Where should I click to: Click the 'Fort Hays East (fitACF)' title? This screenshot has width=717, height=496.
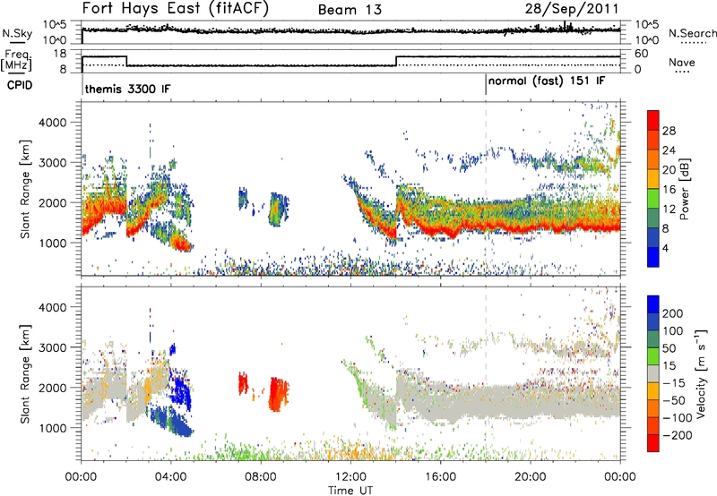pyautogui.click(x=176, y=8)
